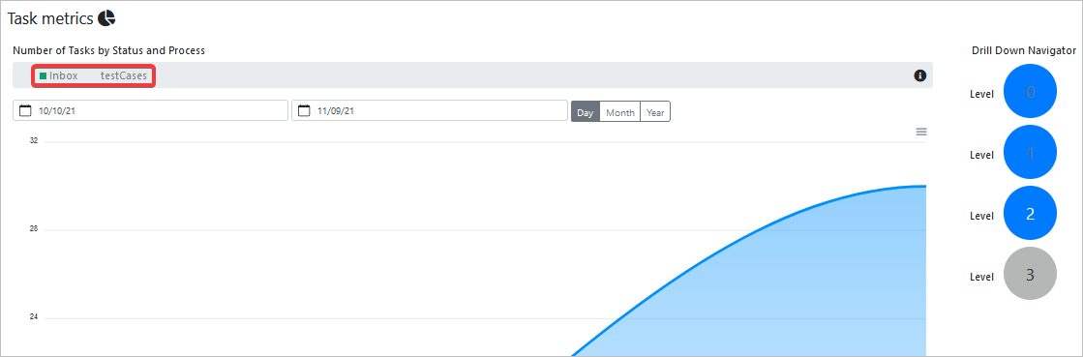Screen dimensions: 1083x357
Task: Go to drill down Level 1 circle
Action: (1030, 153)
